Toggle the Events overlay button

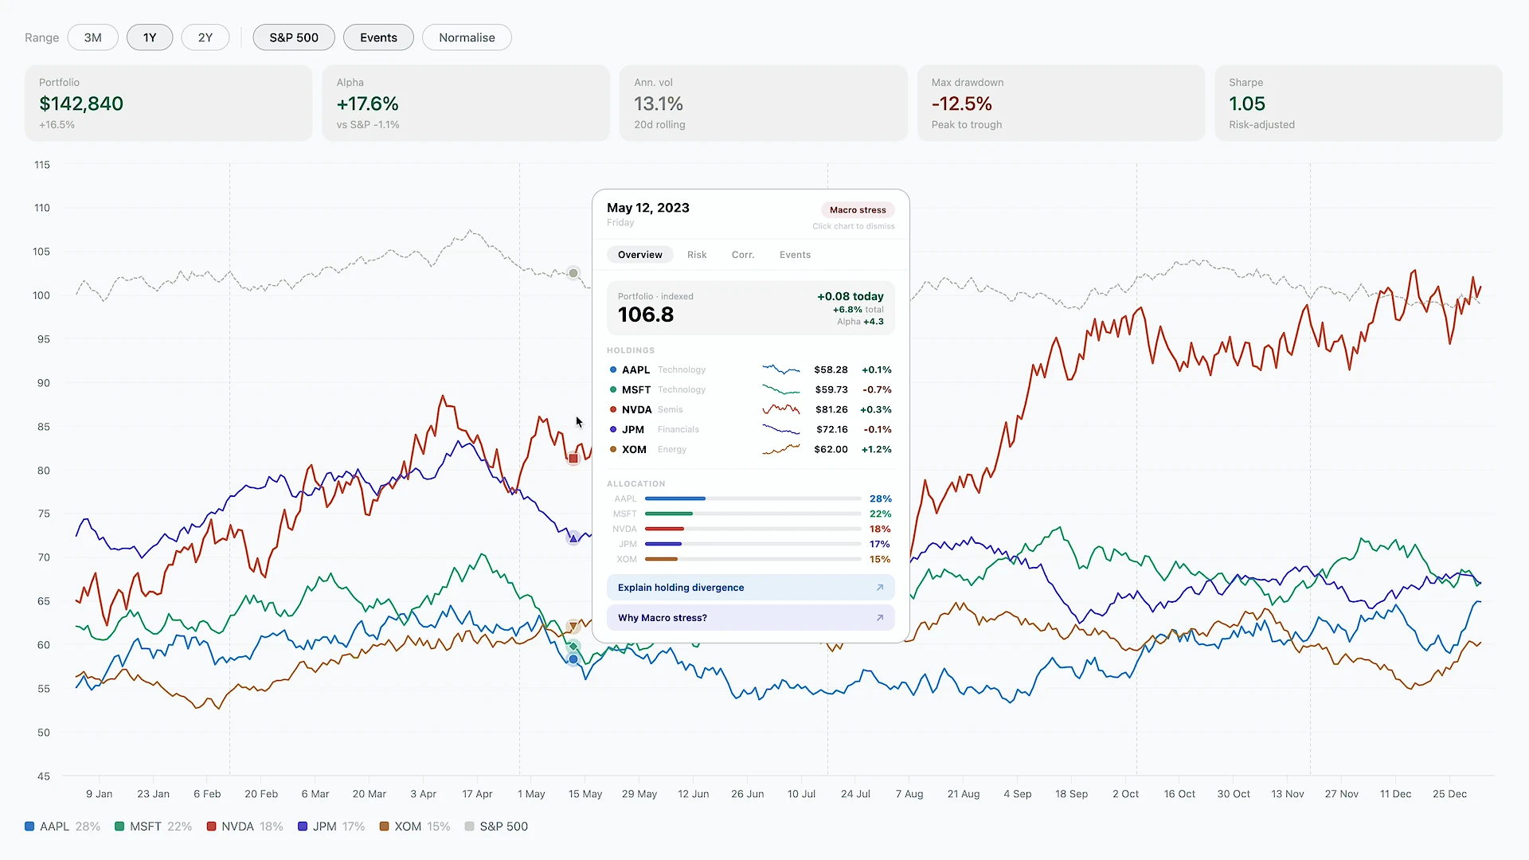point(378,37)
